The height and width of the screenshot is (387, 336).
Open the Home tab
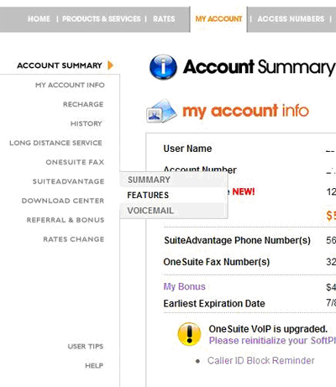(39, 18)
